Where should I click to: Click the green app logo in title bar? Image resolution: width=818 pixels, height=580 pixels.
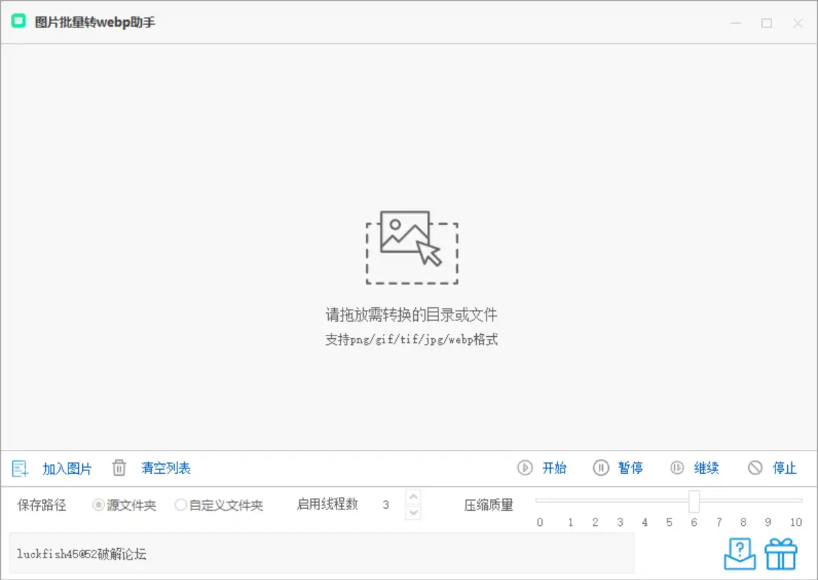coord(18,21)
